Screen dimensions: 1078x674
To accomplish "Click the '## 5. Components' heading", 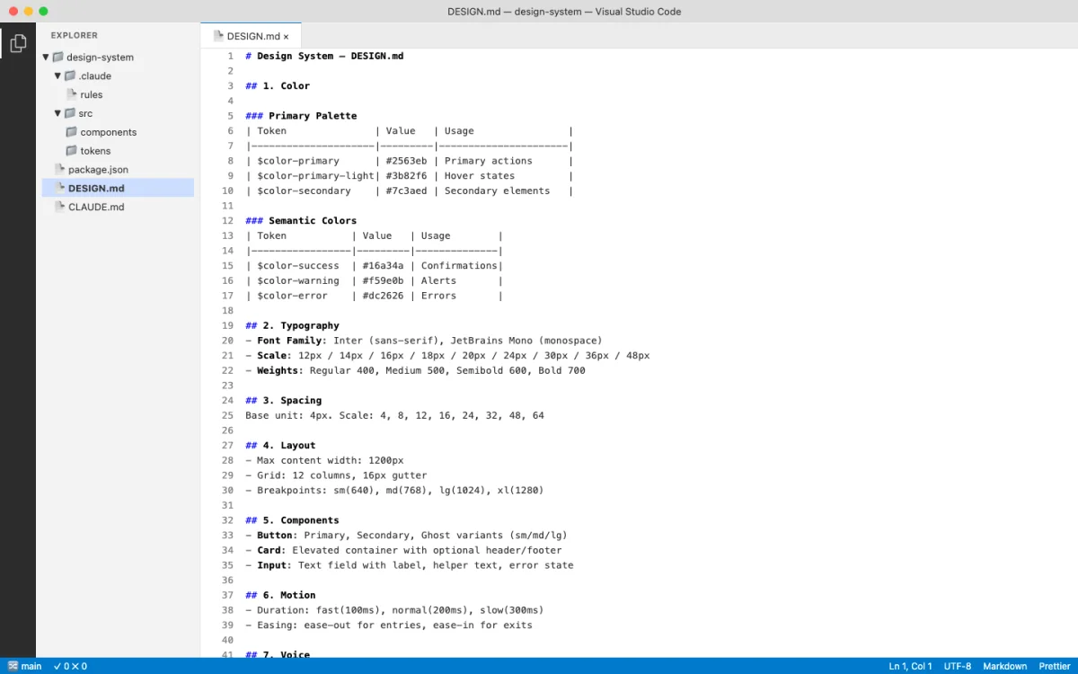I will pyautogui.click(x=292, y=520).
